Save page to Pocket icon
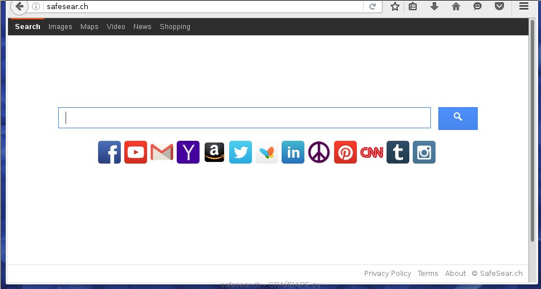Screen dimensions: 541x289 499,6
